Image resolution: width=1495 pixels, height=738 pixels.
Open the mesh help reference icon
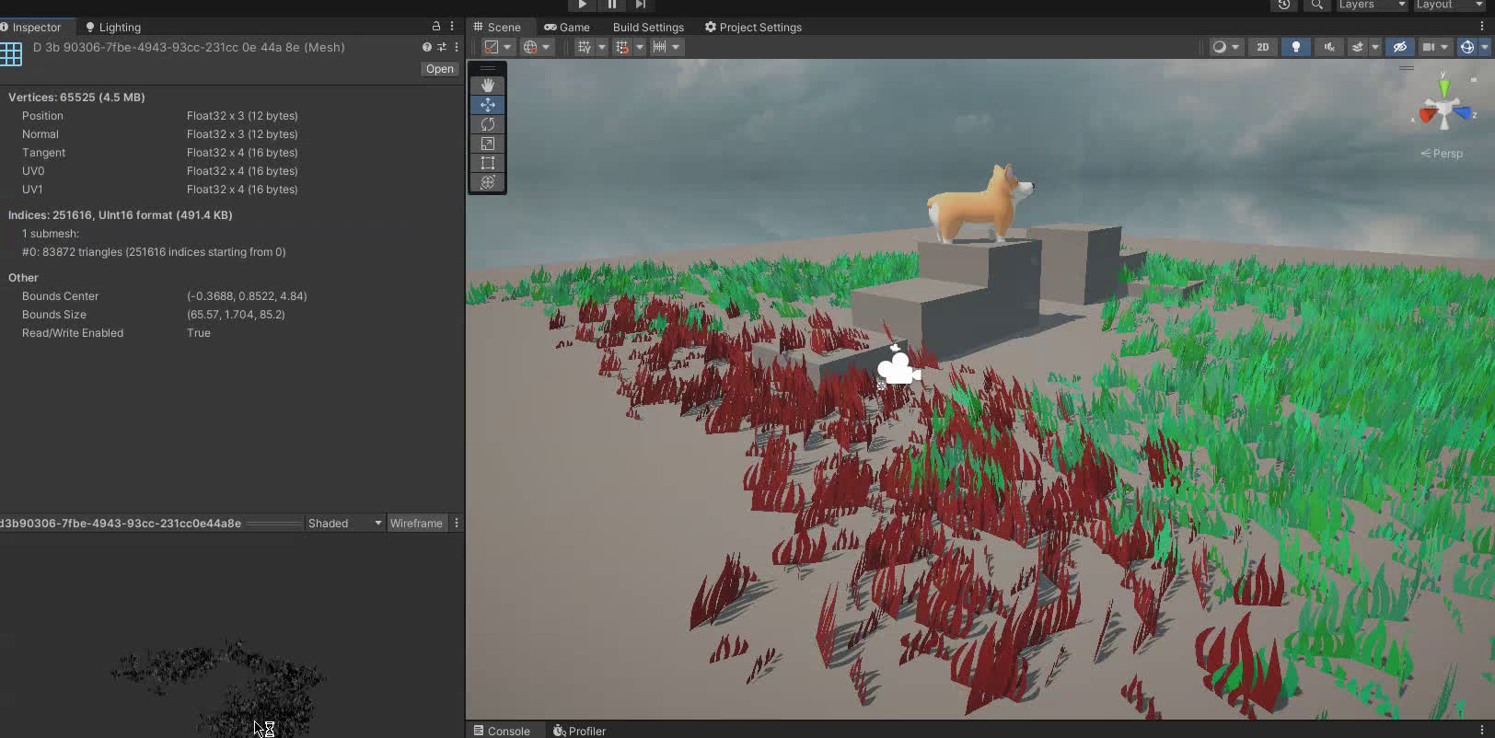[x=426, y=47]
